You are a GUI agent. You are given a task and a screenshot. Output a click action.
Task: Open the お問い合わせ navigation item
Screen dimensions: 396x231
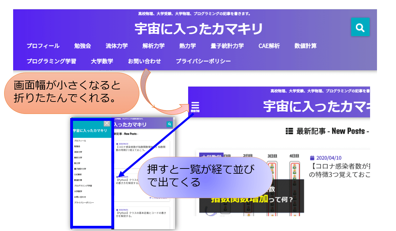[145, 60]
